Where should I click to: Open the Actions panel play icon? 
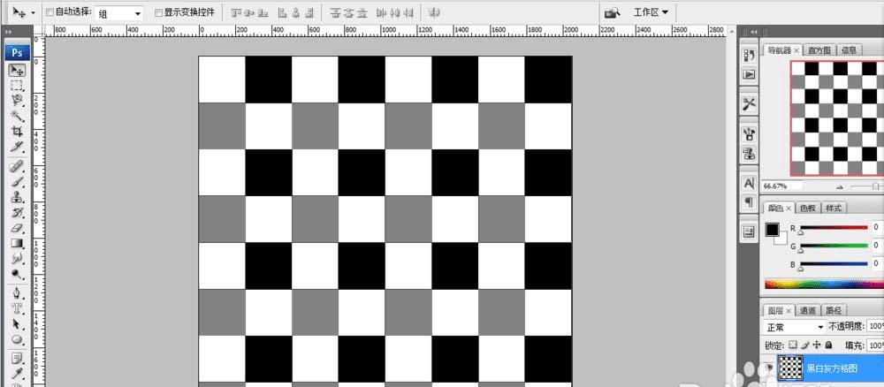pos(750,74)
